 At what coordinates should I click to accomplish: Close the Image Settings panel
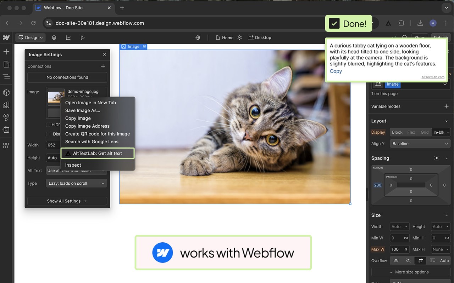click(104, 54)
